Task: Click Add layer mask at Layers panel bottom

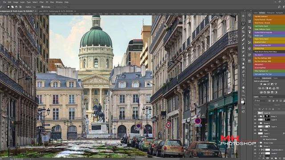Action: tap(268, 158)
